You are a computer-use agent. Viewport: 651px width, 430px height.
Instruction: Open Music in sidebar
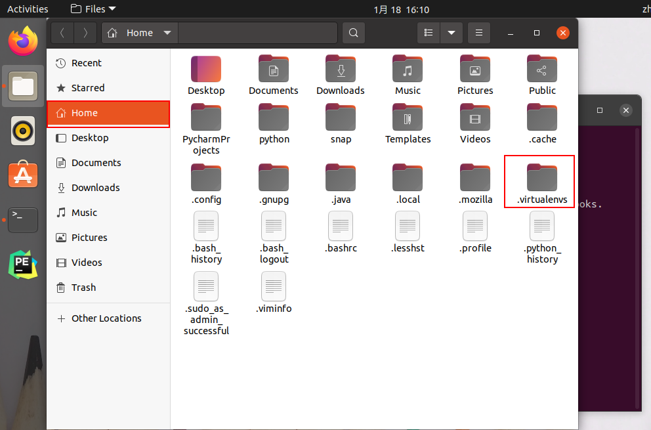(x=108, y=213)
